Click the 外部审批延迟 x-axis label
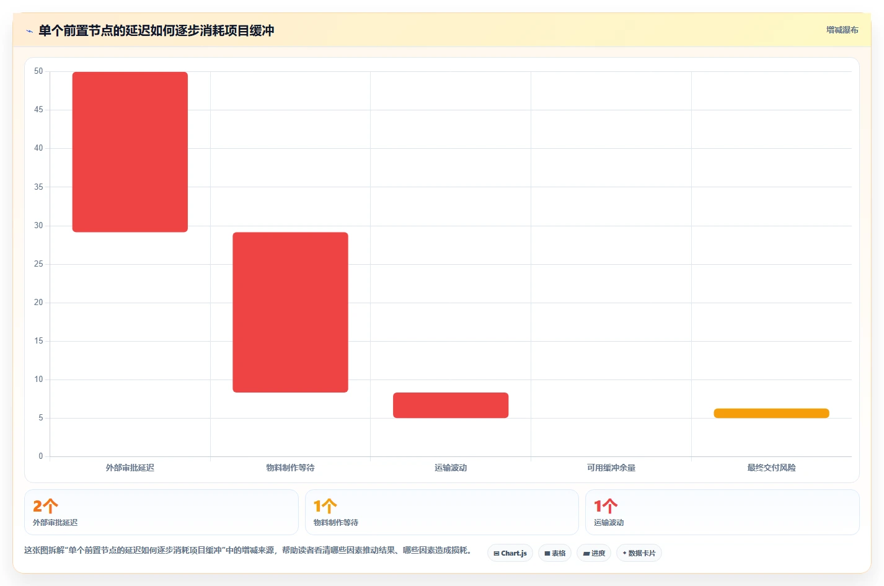Image resolution: width=884 pixels, height=586 pixels. pyautogui.click(x=130, y=468)
